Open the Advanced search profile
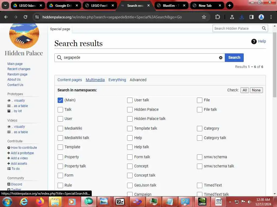This screenshot has width=277, height=207. click(138, 80)
